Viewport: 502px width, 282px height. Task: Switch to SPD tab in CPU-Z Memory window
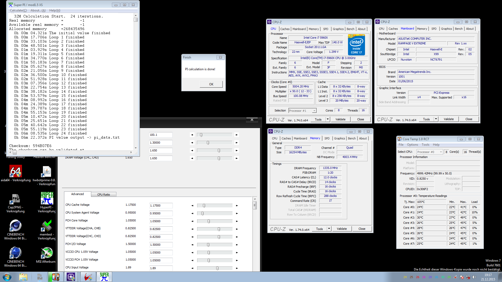327,138
